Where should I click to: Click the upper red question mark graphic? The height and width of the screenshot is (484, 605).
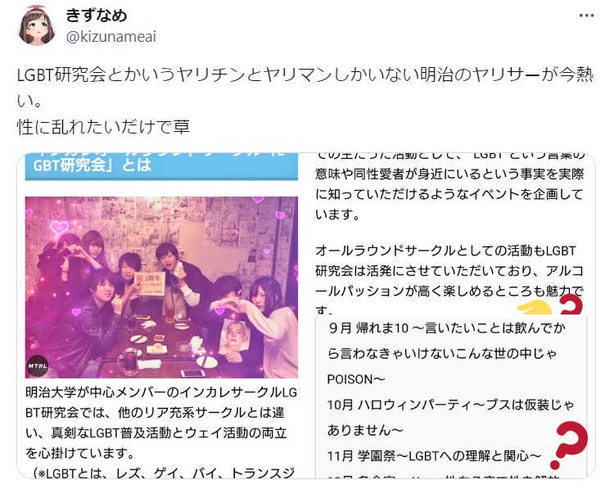click(x=571, y=305)
